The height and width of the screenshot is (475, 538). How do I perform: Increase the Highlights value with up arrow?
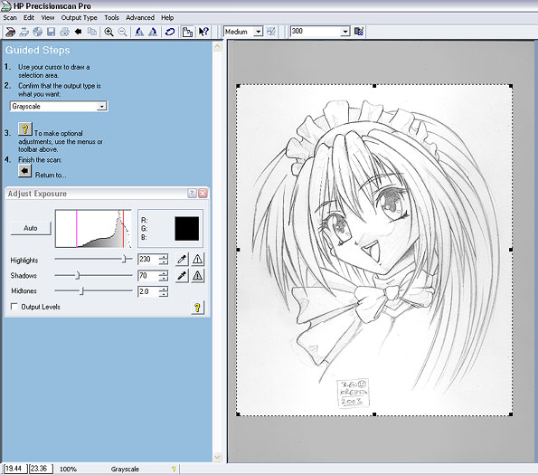[x=164, y=256]
